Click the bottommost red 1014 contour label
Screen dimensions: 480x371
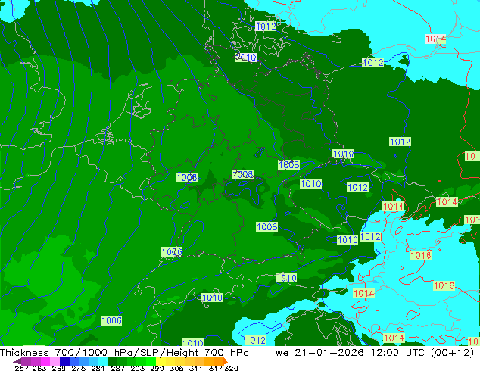tap(394, 338)
